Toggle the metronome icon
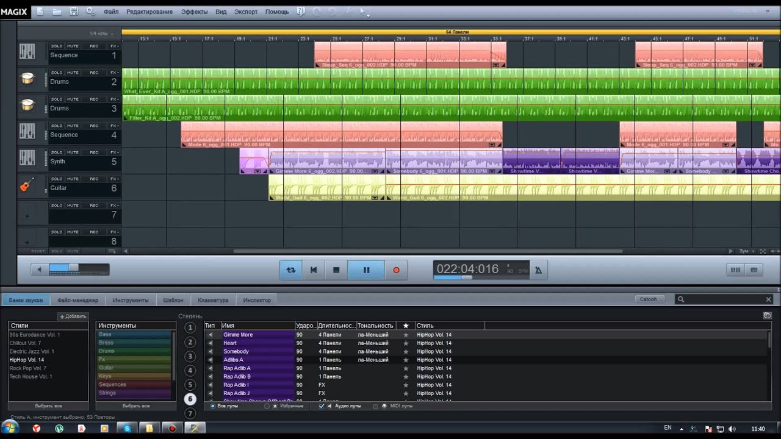Image resolution: width=781 pixels, height=439 pixels. pos(538,270)
